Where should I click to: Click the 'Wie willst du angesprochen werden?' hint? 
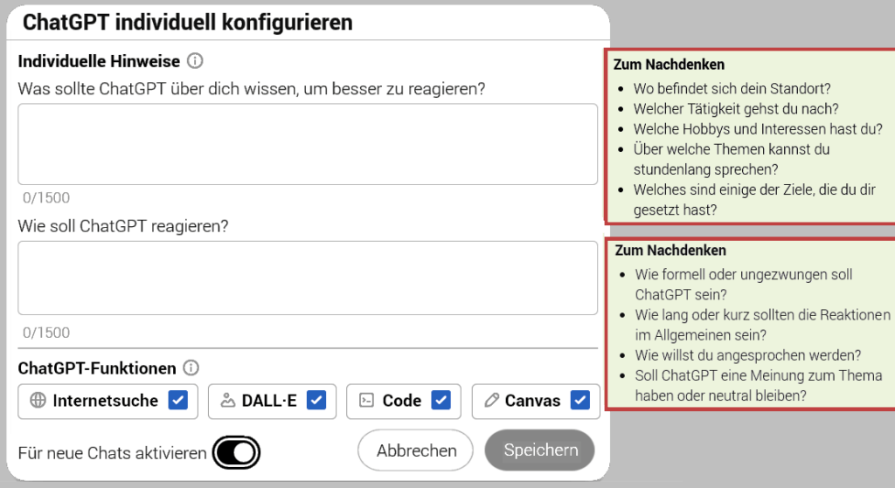tap(748, 355)
